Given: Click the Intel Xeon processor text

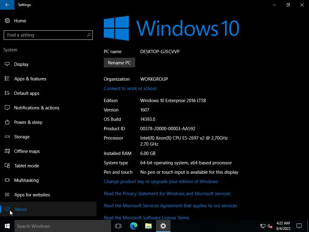Looking at the screenshot, I should pyautogui.click(x=184, y=141).
